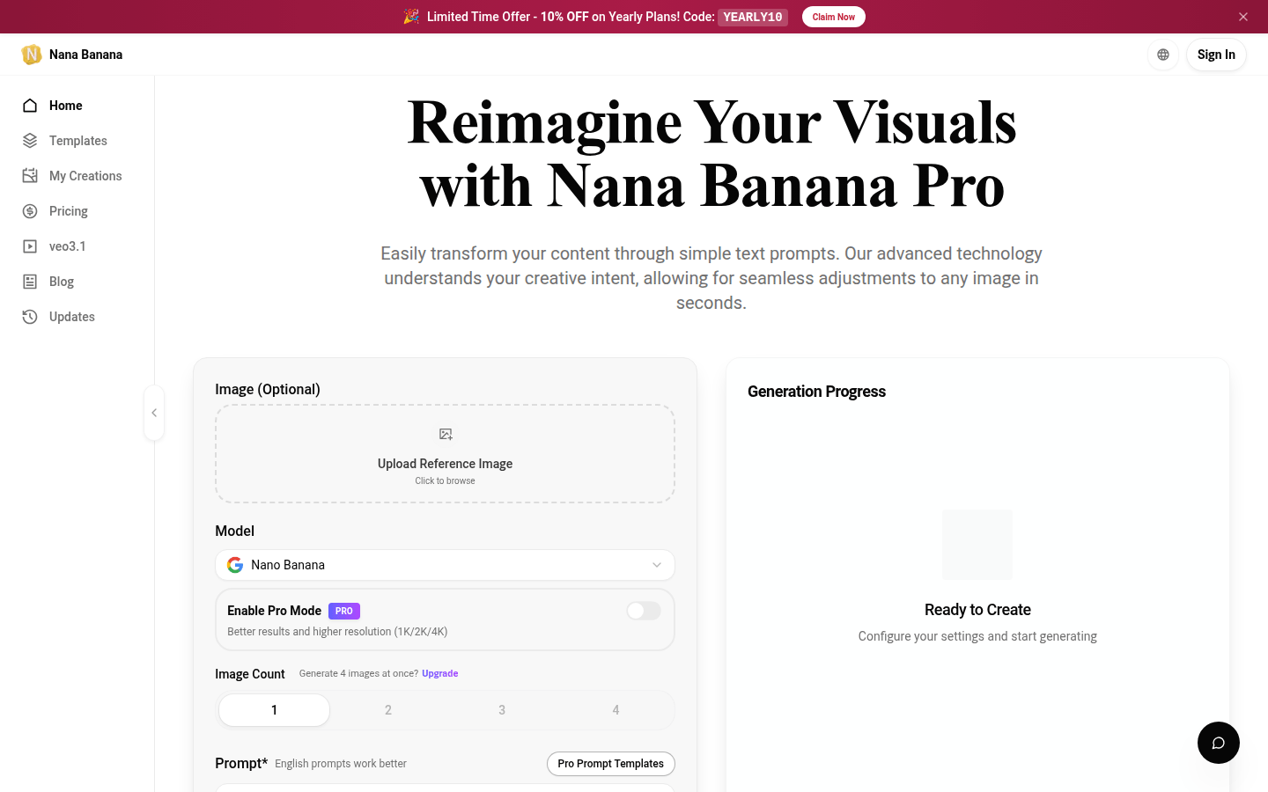Navigate to Pricing in sidebar

[x=68, y=210]
